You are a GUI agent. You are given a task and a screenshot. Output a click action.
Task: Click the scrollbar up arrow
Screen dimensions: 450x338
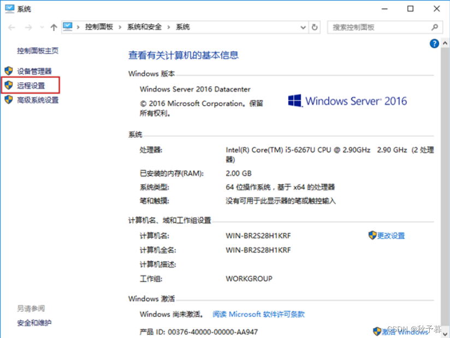pos(445,43)
